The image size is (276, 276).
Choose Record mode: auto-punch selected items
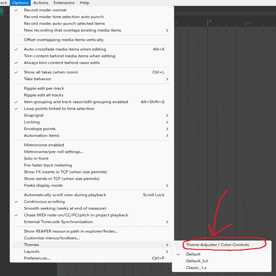tap(92, 24)
